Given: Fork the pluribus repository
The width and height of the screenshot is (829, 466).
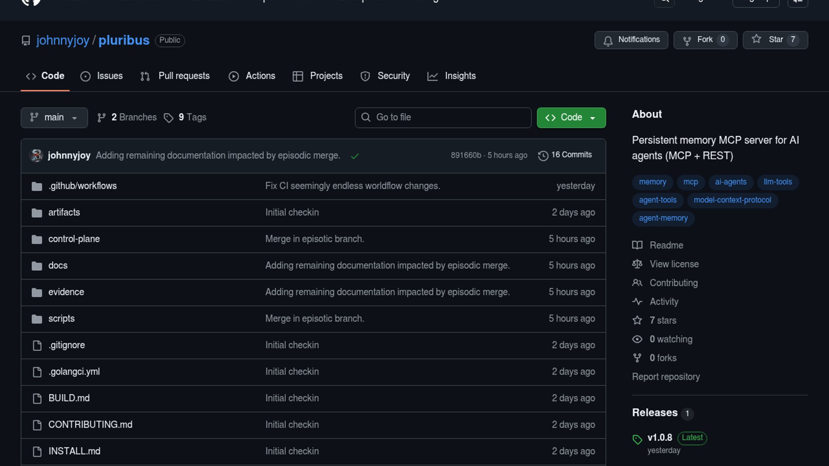Looking at the screenshot, I should point(705,40).
